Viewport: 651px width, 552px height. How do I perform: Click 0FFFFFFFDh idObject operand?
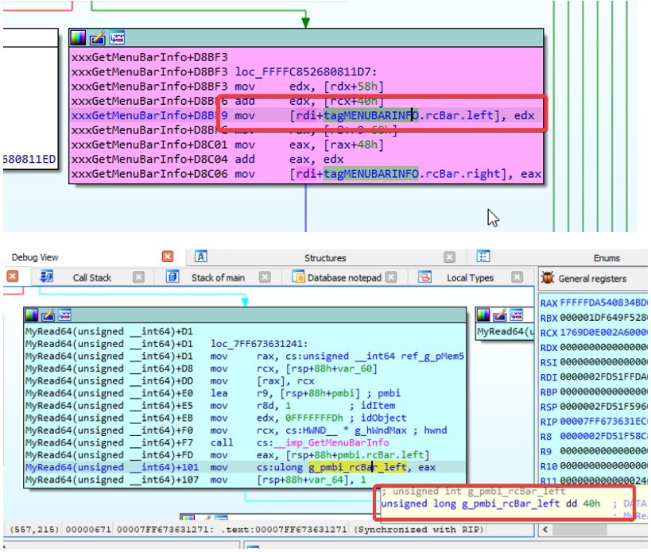(314, 418)
